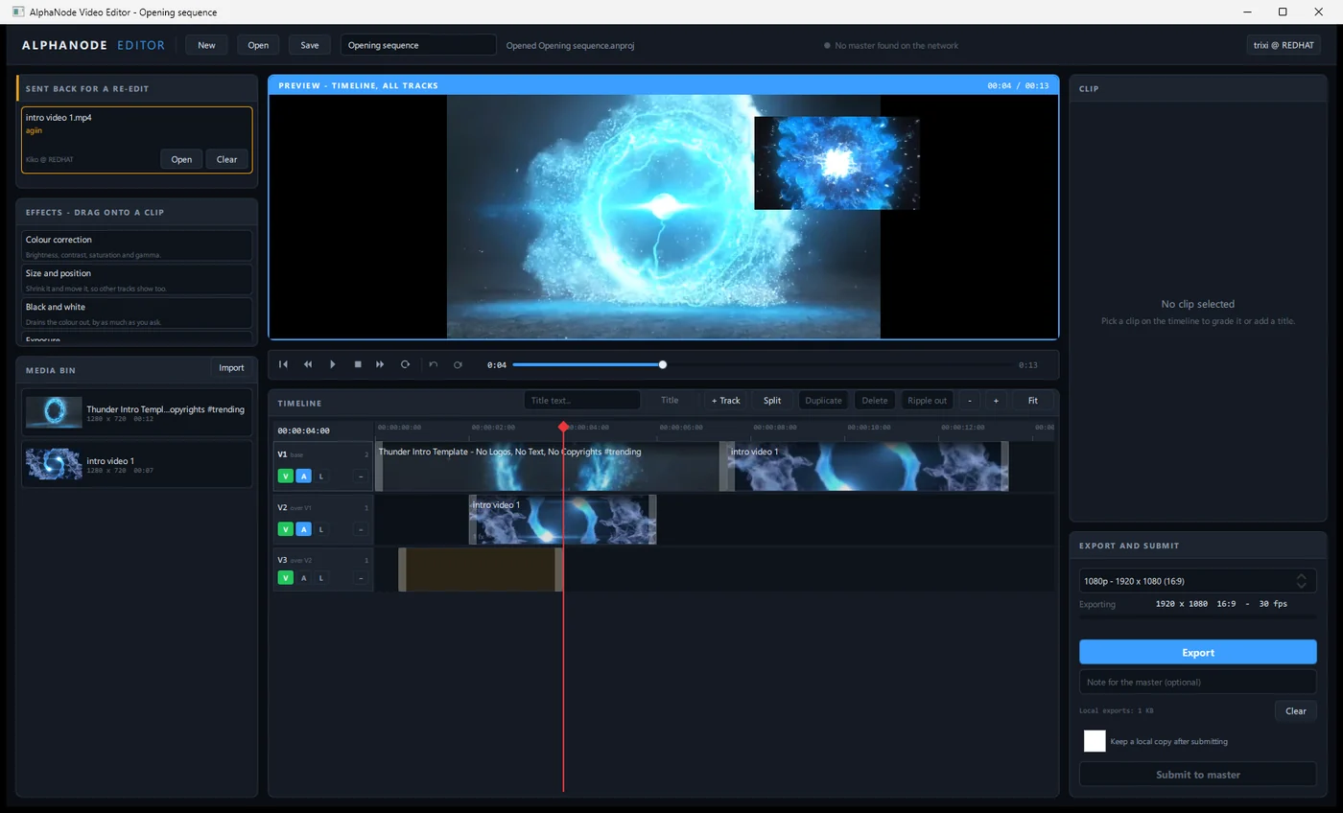Jump to start with skip-back icon
The image size is (1343, 813).
[283, 364]
